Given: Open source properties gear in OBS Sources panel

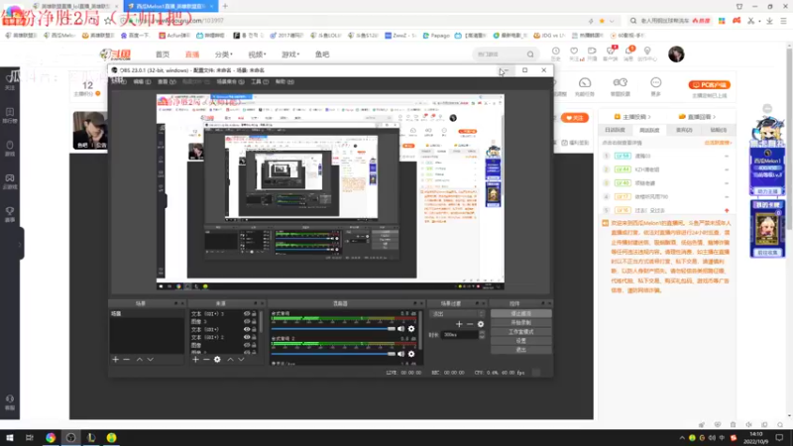Looking at the screenshot, I should pos(217,359).
